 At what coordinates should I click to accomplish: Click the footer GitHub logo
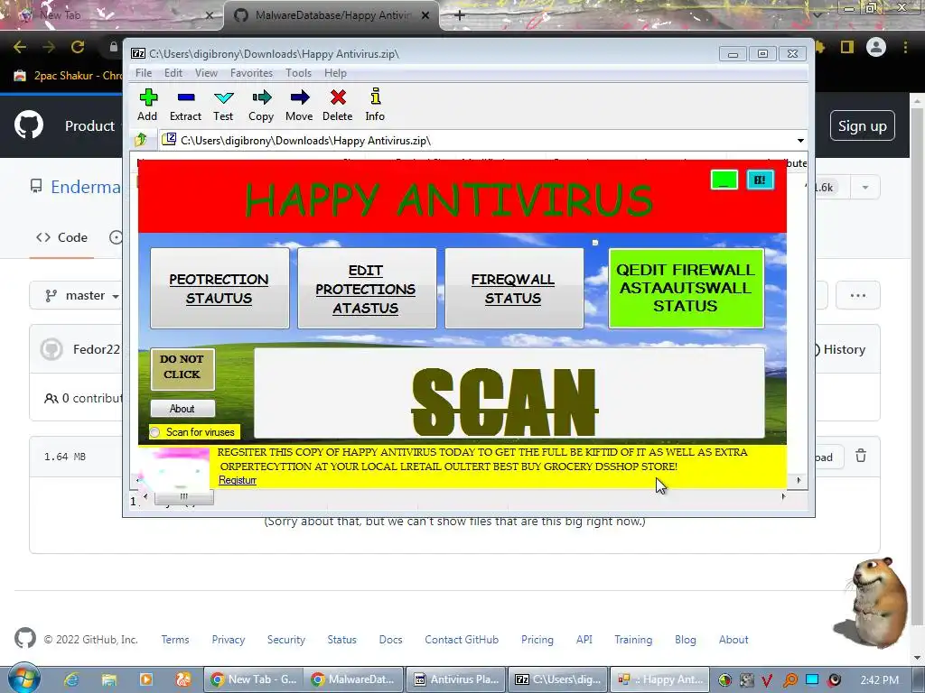pyautogui.click(x=24, y=639)
